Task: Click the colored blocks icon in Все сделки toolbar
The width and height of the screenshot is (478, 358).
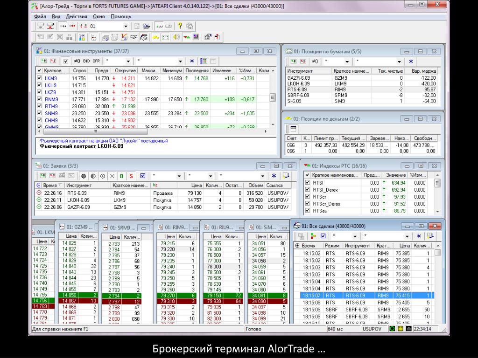Action: pos(313,236)
